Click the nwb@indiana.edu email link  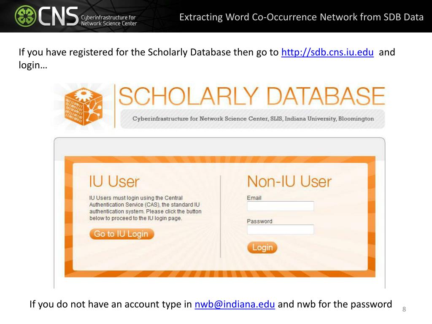tap(235, 304)
